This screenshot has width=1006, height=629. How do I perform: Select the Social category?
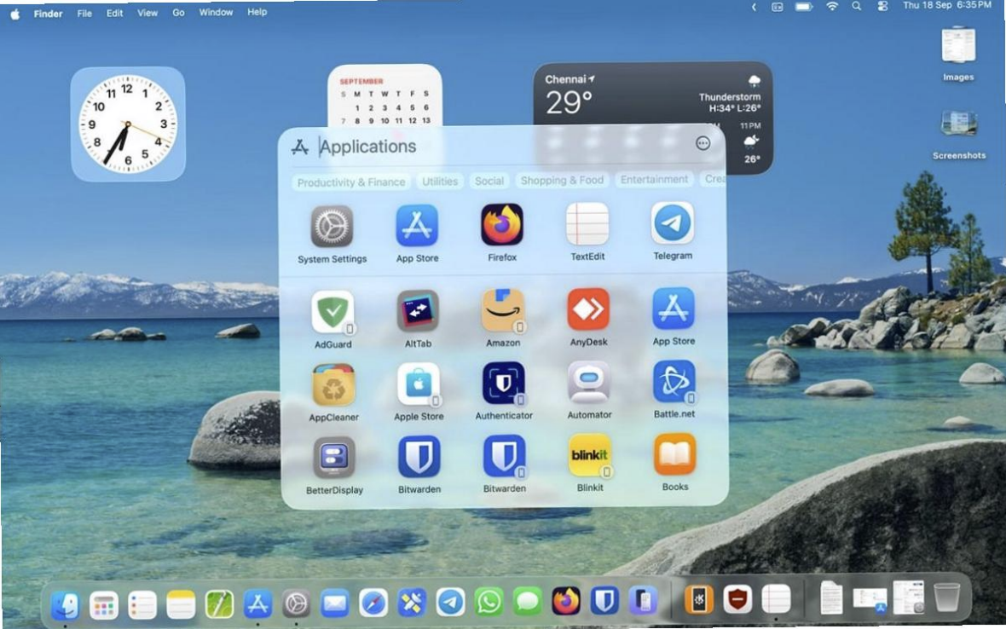point(489,181)
